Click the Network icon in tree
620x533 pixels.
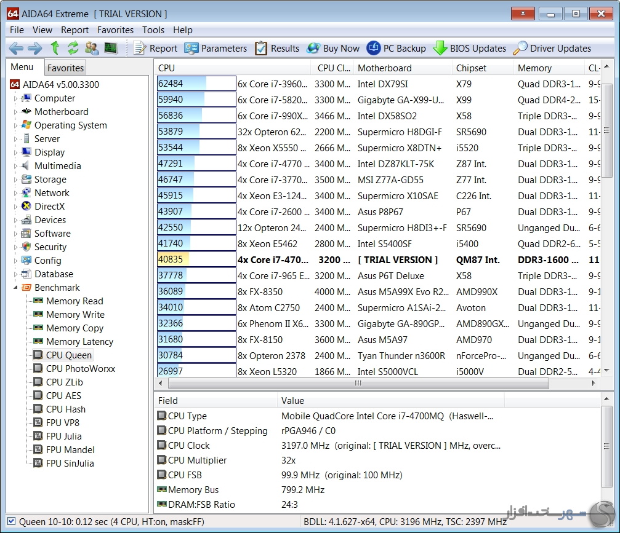click(x=26, y=192)
